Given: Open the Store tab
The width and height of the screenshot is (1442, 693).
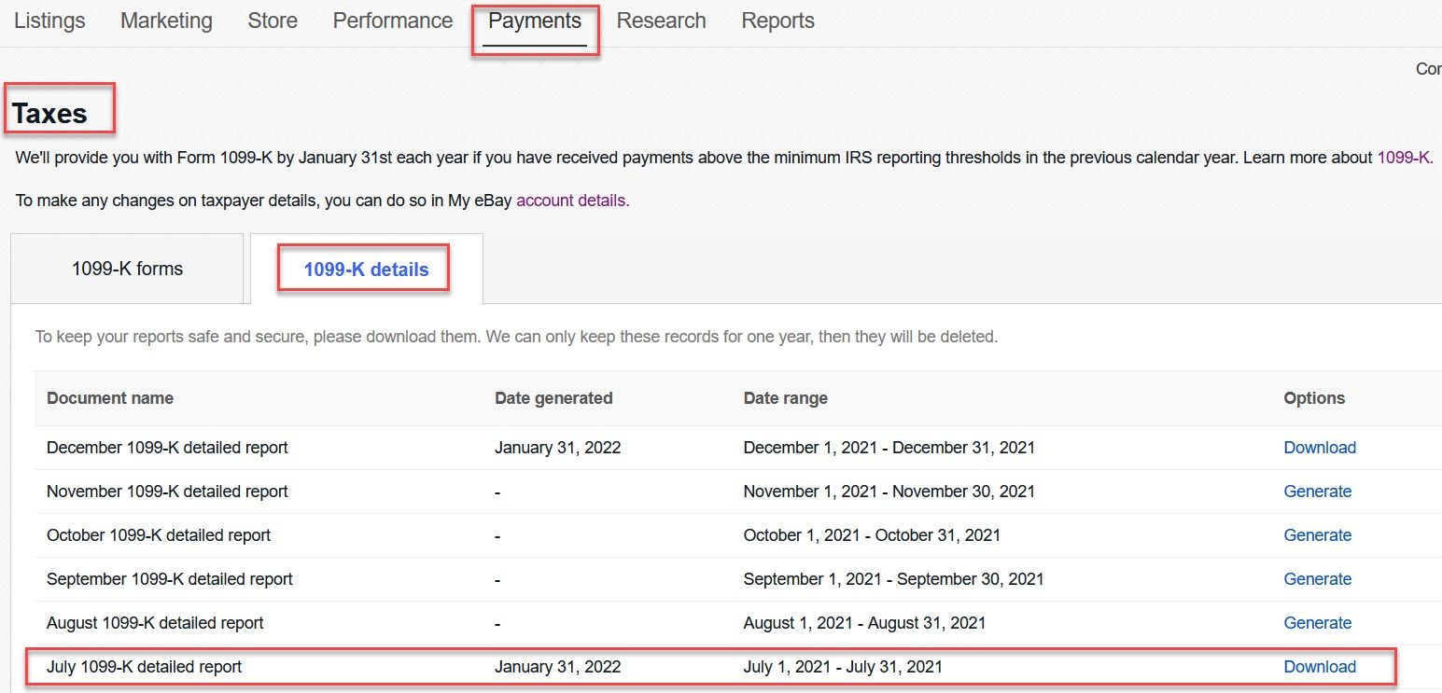Looking at the screenshot, I should click(x=273, y=21).
